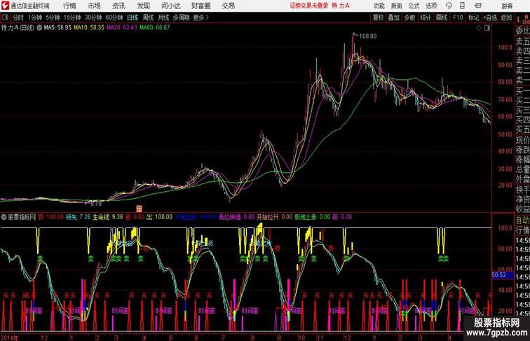Viewport: 530px width, 341px height.
Task: Open the 选项 menu
Action: tap(431, 6)
